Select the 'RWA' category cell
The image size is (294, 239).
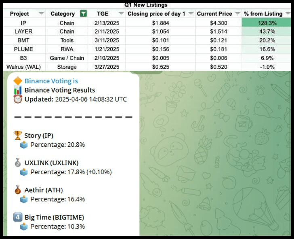(67, 49)
